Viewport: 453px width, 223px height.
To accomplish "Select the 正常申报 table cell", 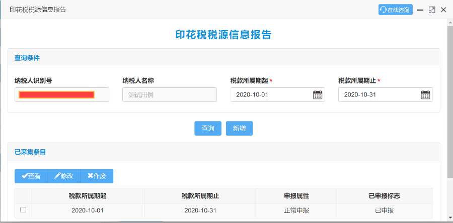I will tap(296, 210).
